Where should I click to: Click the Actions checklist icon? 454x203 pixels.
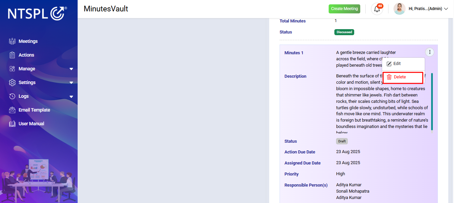pos(12,55)
